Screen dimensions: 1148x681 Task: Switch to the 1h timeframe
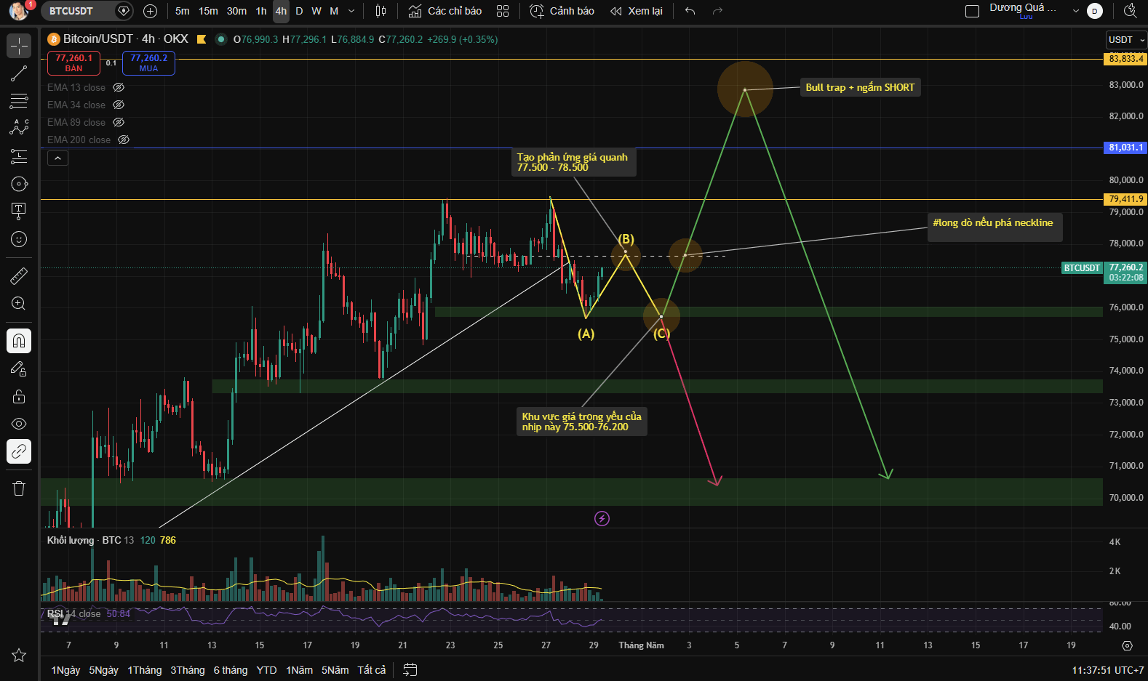(x=261, y=11)
